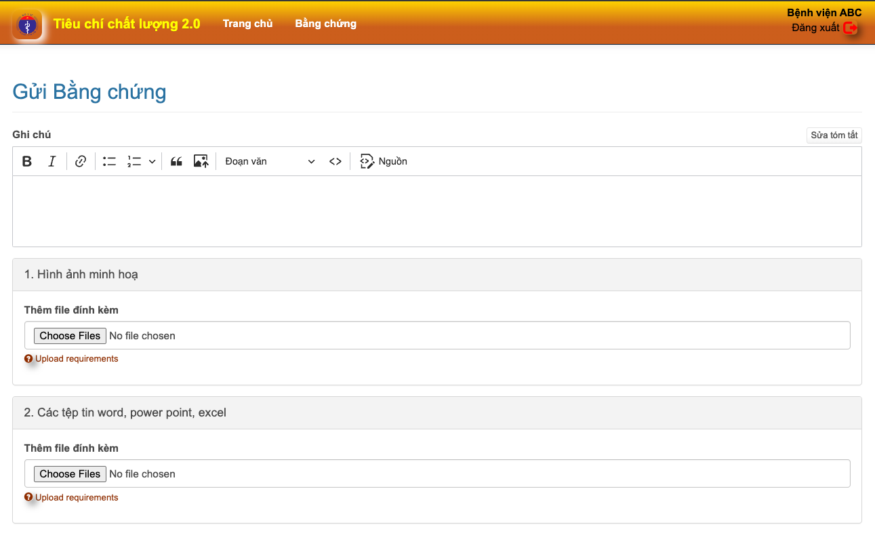Insert a numbered list
875x533 pixels.
click(x=134, y=161)
